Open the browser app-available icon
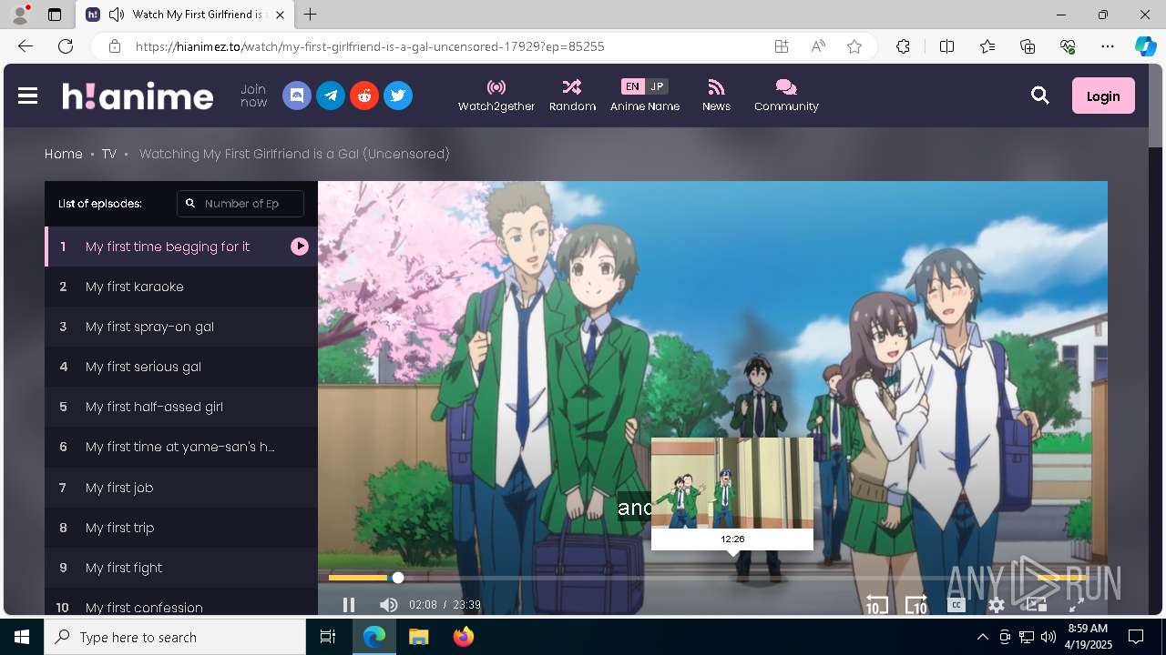The width and height of the screenshot is (1166, 655). point(782,46)
